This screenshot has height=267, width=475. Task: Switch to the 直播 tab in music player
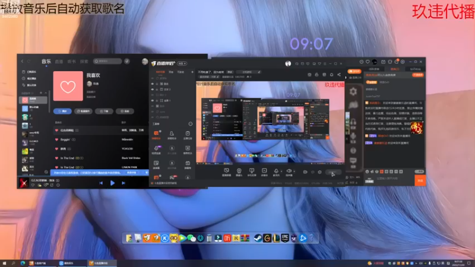click(x=59, y=62)
